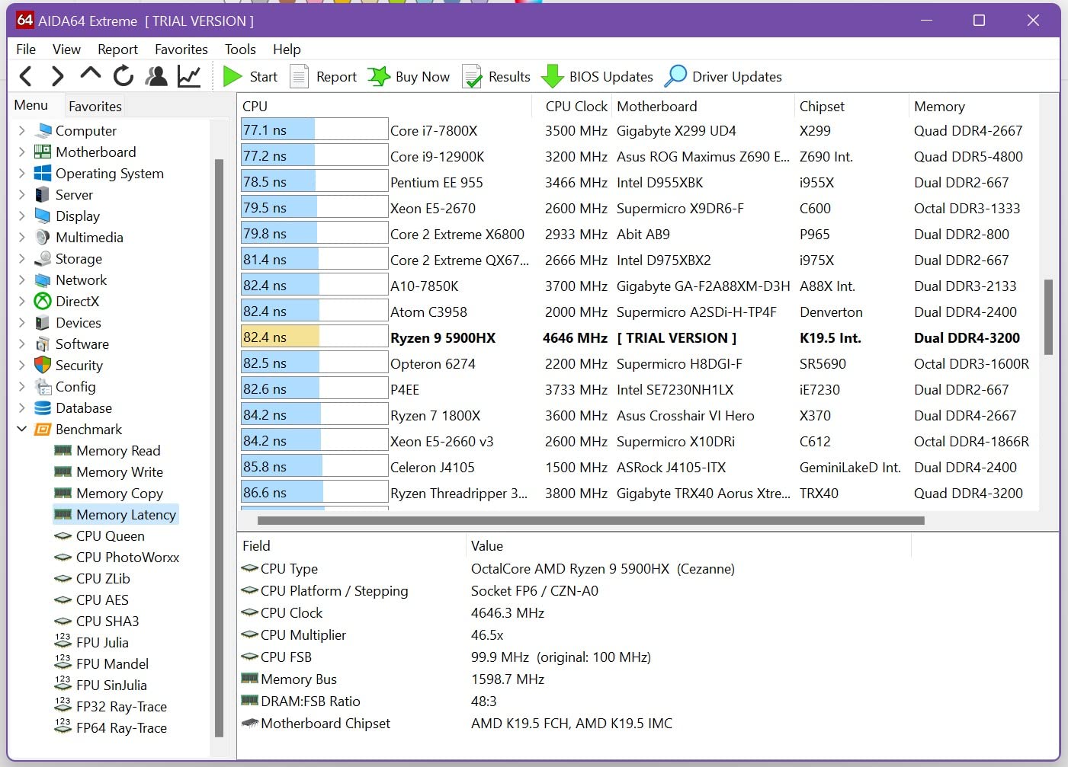Viewport: 1068px width, 767px height.
Task: Click the results vertical scrollbar thumb
Action: point(1048,317)
